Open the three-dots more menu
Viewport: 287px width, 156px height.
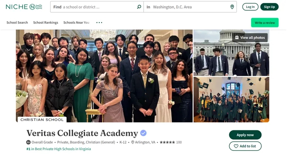tap(99, 23)
